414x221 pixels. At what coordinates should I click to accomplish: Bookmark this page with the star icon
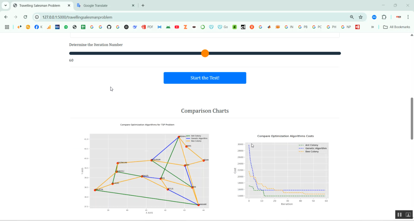point(360,17)
